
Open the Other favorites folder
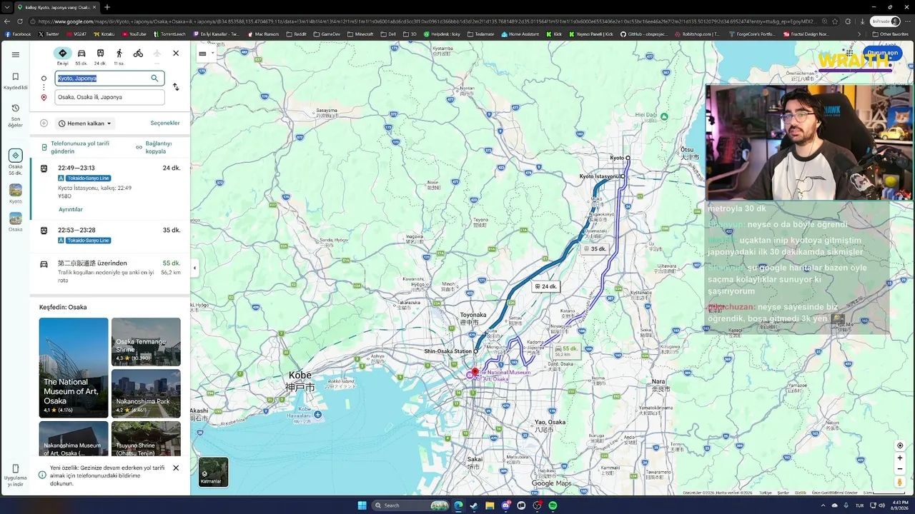(x=890, y=34)
